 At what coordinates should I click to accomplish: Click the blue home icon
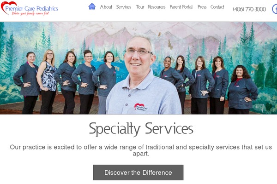pos(92,6)
